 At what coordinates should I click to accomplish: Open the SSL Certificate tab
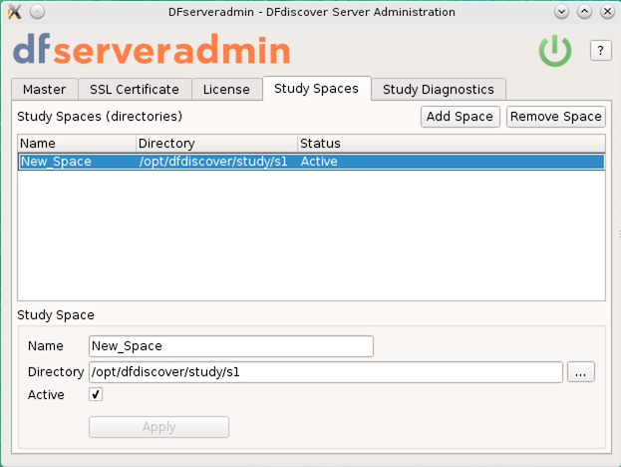pos(135,90)
